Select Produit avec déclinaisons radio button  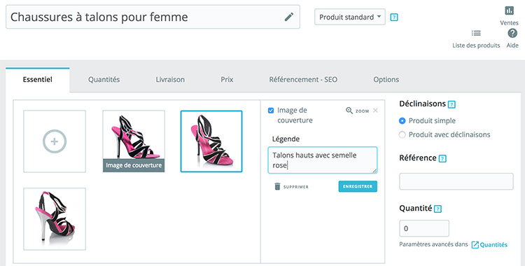pos(402,134)
